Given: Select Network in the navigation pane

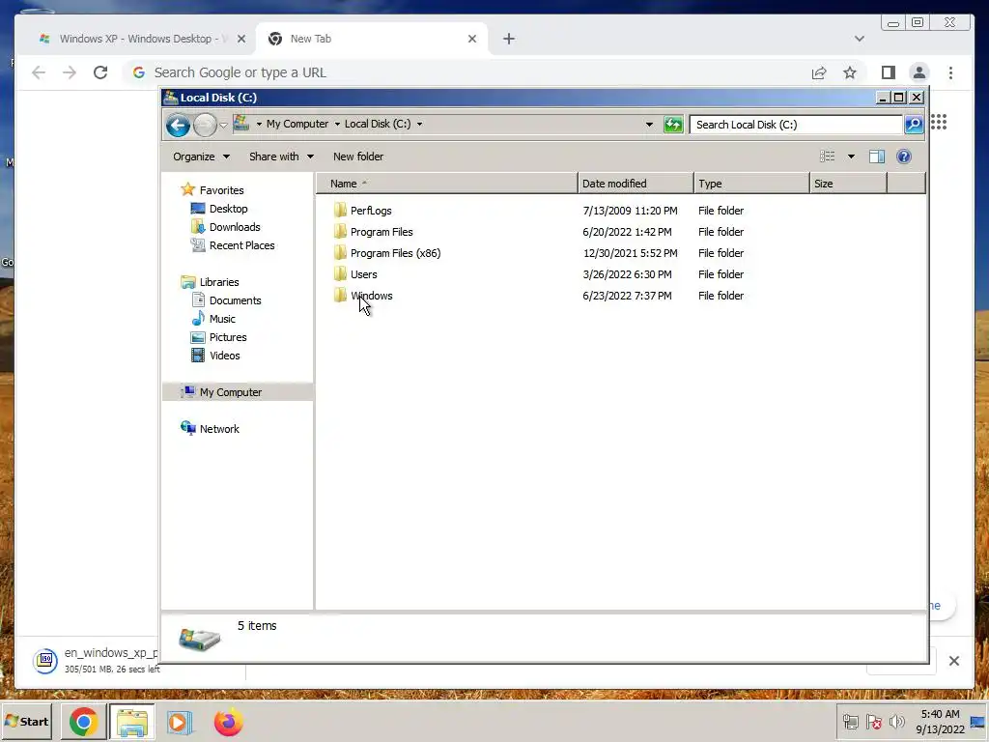Looking at the screenshot, I should [x=219, y=428].
